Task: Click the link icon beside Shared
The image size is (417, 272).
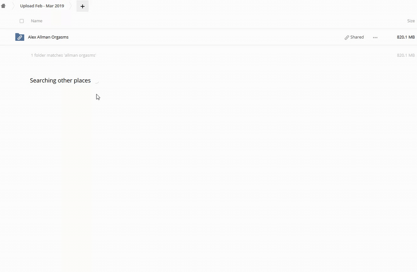Action: pos(347,37)
